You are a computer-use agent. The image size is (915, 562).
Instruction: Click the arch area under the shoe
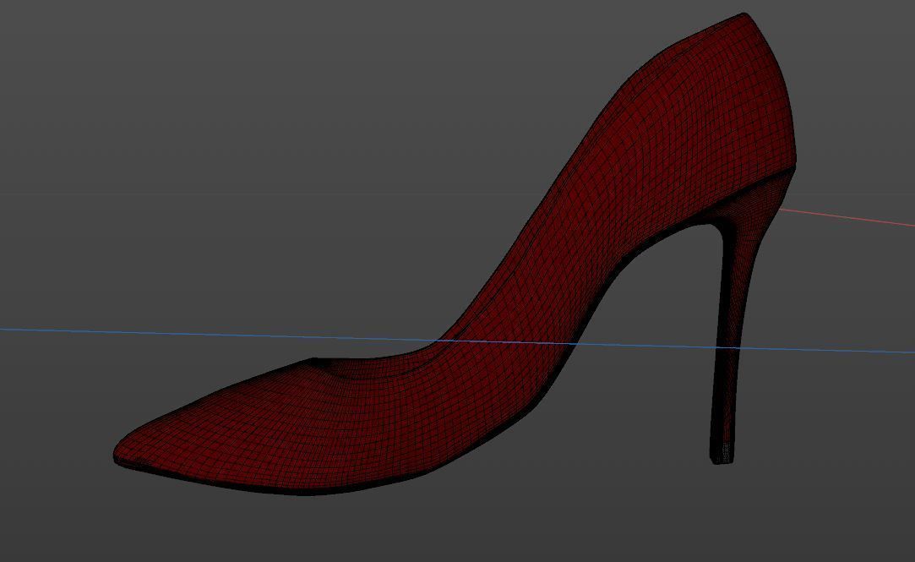tap(591, 397)
